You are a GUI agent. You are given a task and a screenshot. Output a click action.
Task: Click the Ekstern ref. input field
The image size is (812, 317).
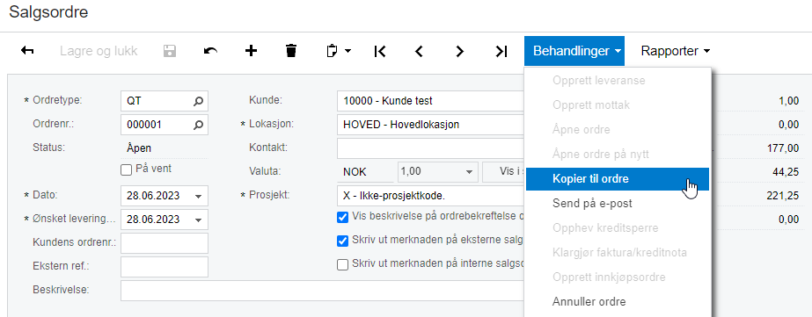165,267
